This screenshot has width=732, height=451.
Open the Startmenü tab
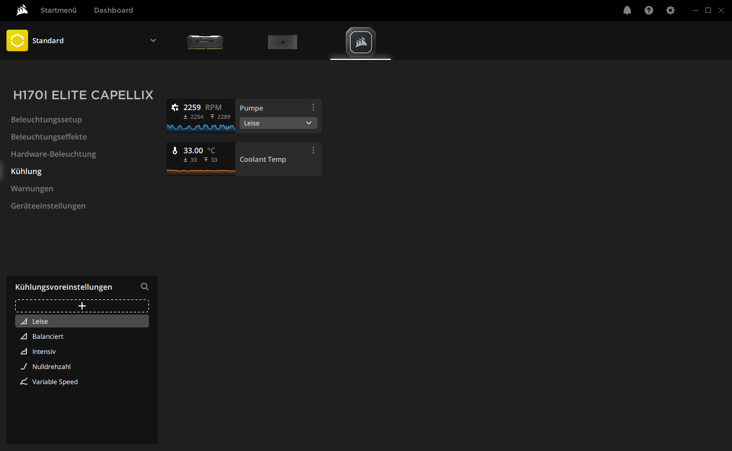point(58,10)
